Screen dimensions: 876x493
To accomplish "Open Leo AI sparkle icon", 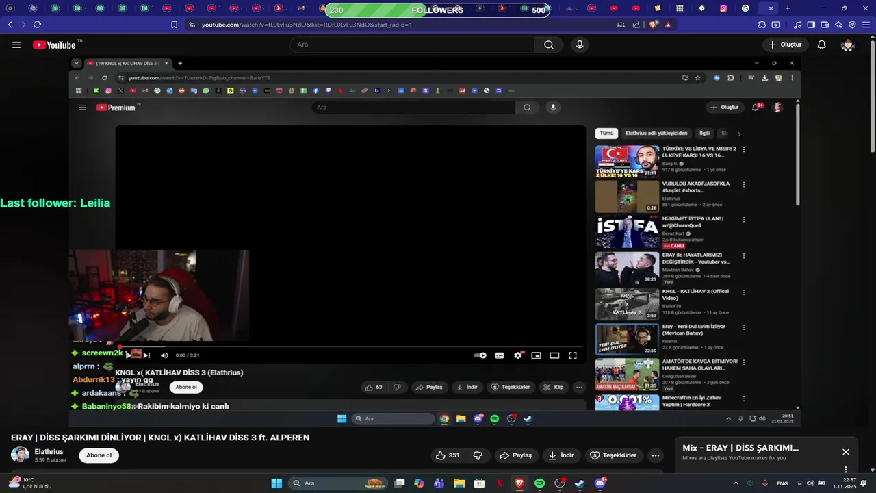I will click(838, 25).
